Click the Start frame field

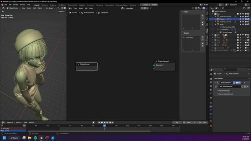191,123
